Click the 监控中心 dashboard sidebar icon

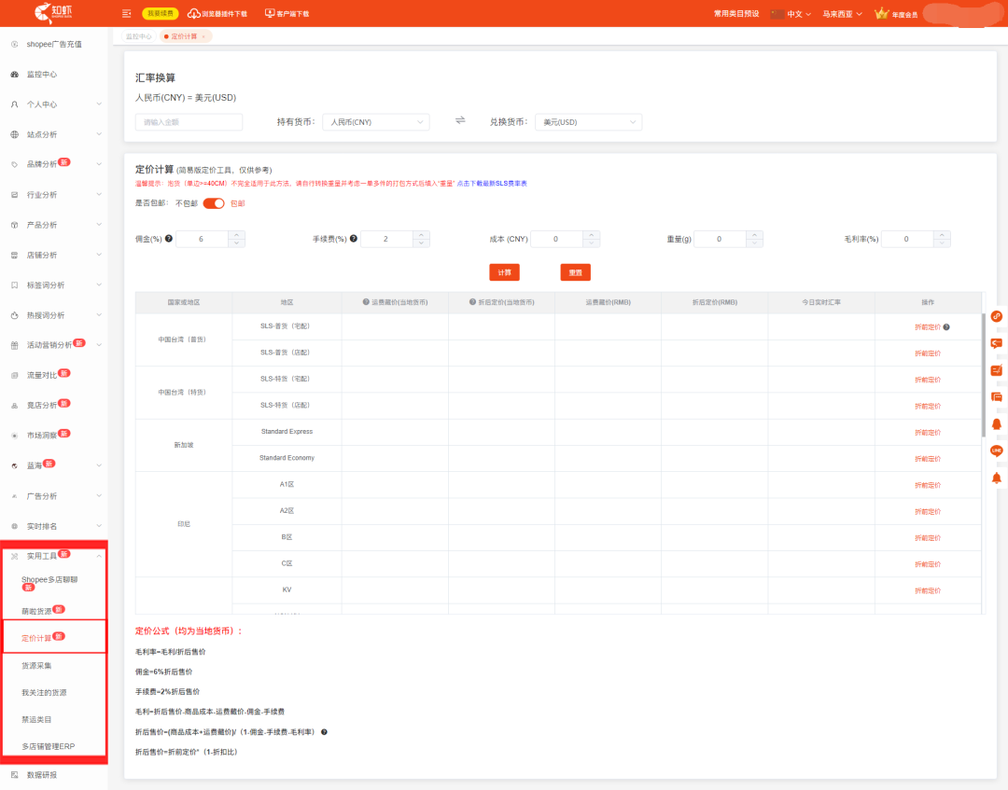[14, 75]
